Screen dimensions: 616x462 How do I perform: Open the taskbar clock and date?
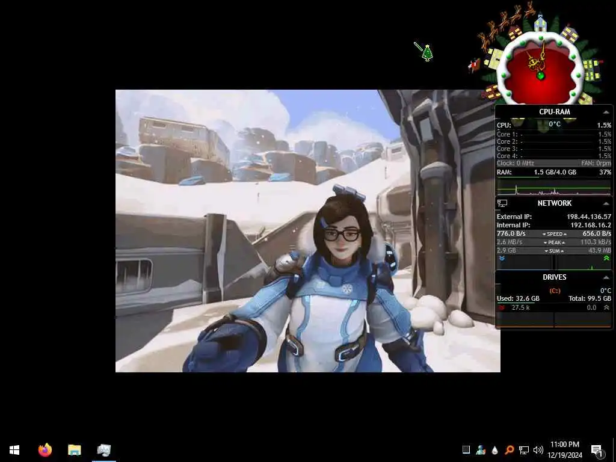[564, 450]
